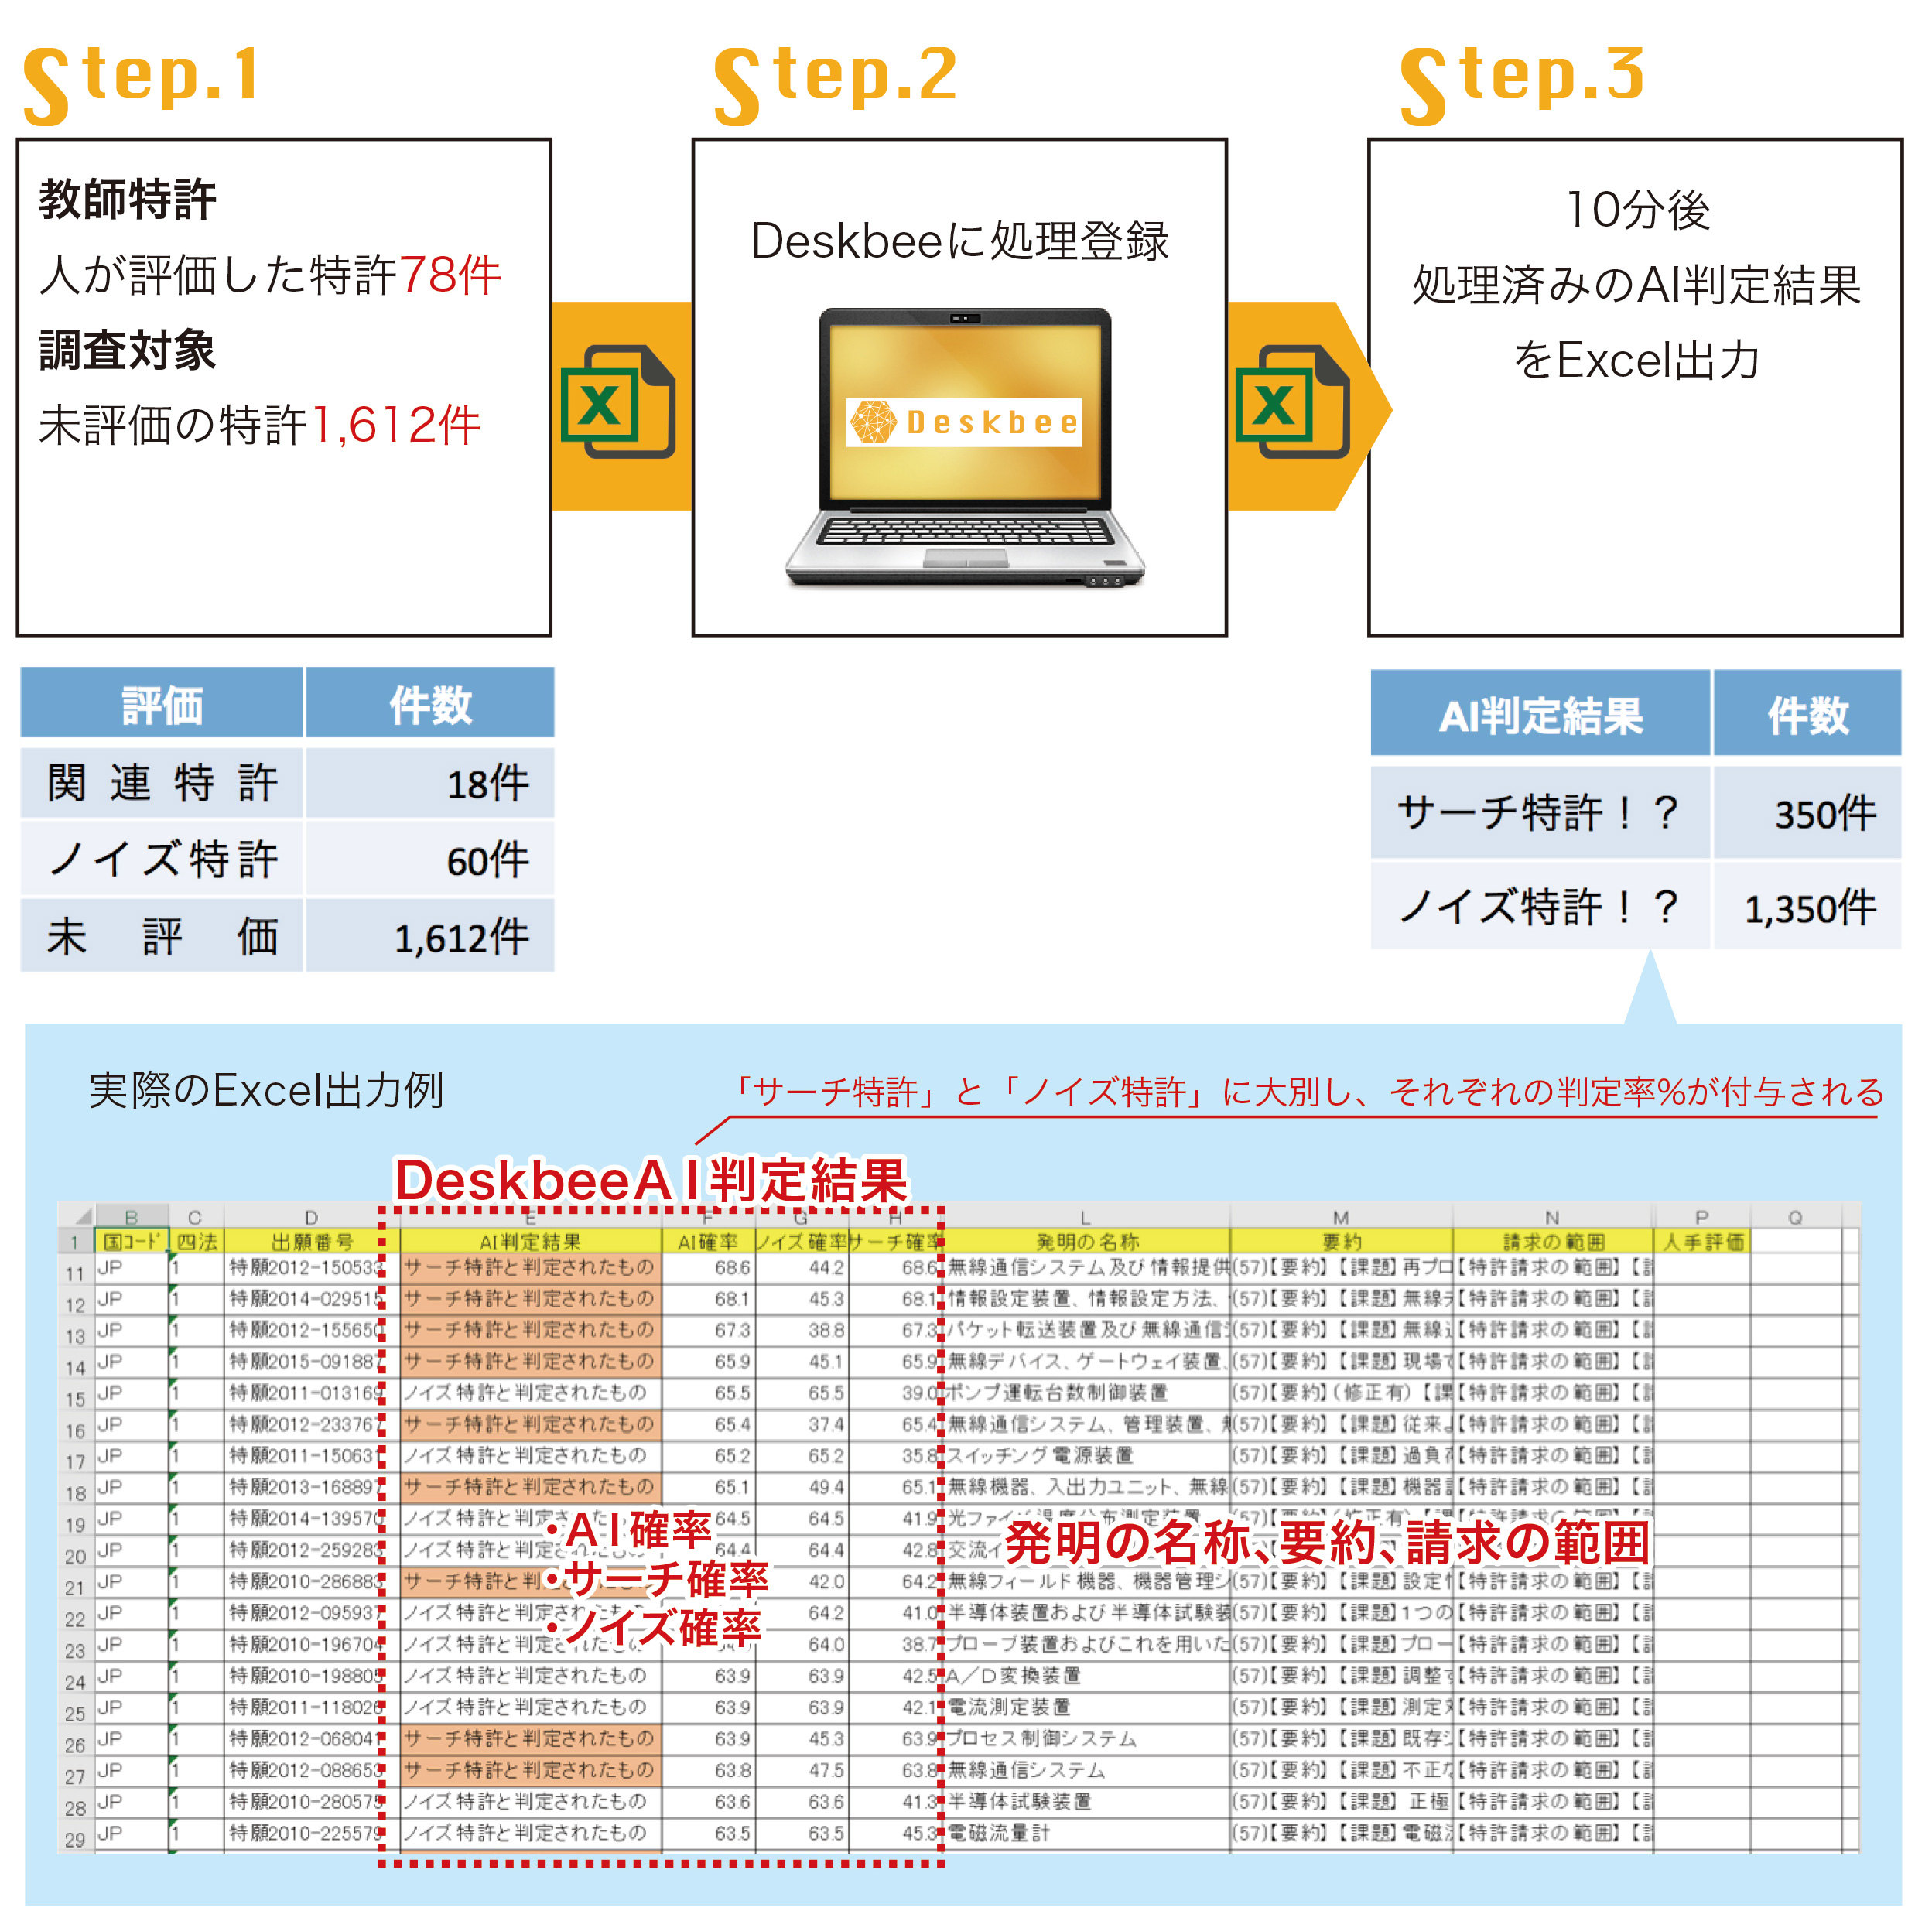This screenshot has height=1921, width=1932.
Task: Select spreadsheet row number 15
Action: [76, 1399]
